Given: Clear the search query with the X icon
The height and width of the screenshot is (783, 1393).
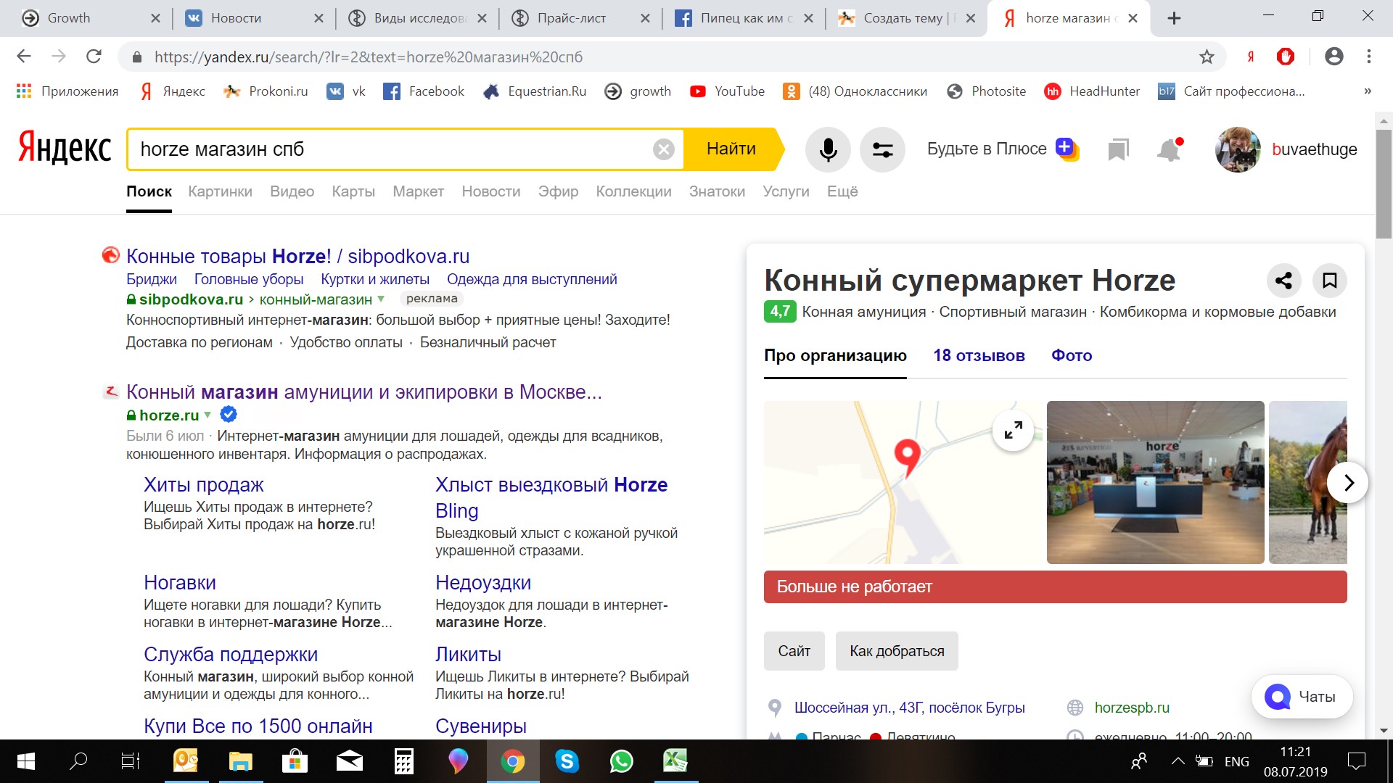Looking at the screenshot, I should coord(663,149).
